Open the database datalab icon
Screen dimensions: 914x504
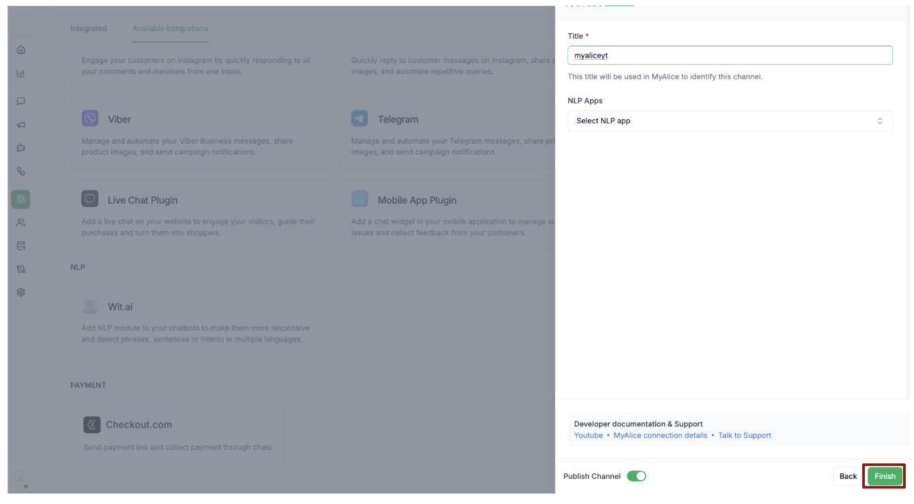pyautogui.click(x=20, y=246)
